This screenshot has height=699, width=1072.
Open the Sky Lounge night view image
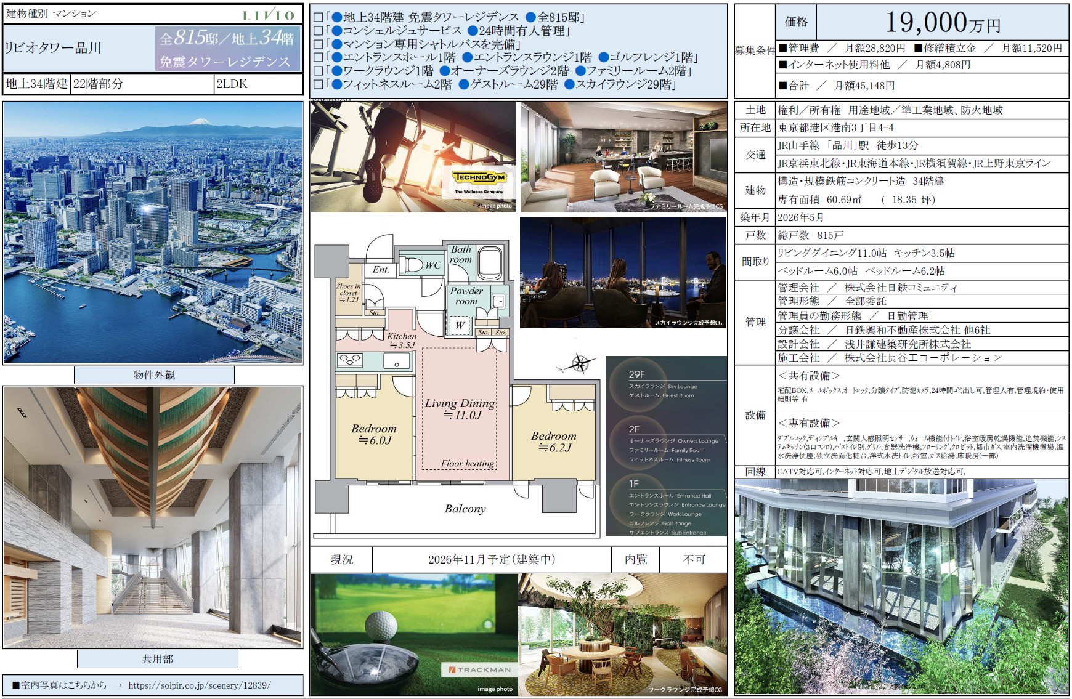623,272
